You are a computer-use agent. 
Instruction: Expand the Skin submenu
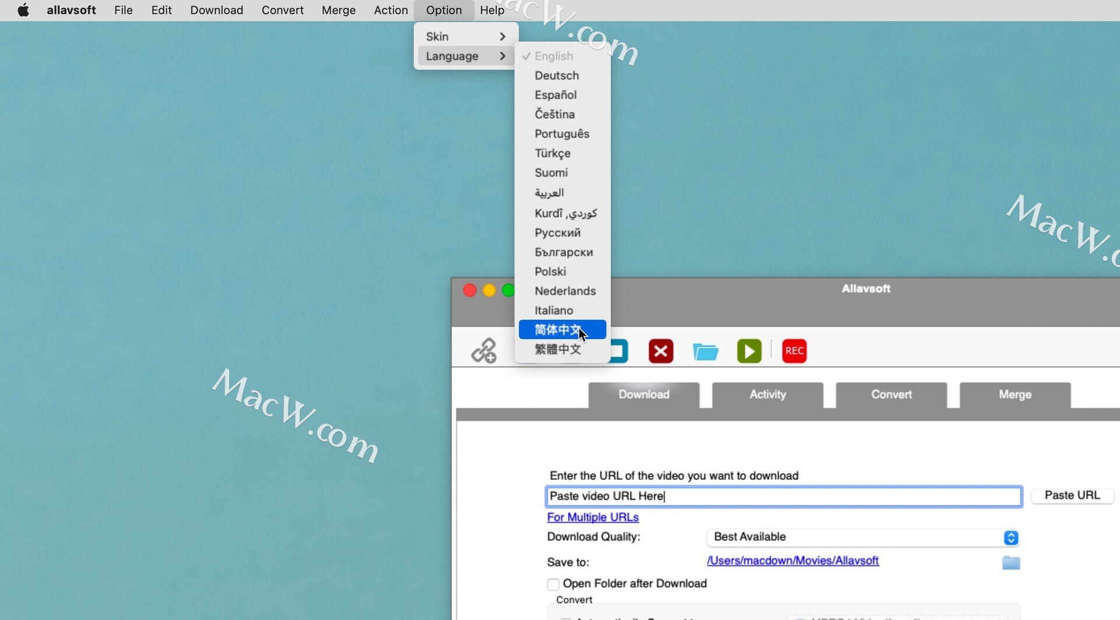[x=466, y=37]
